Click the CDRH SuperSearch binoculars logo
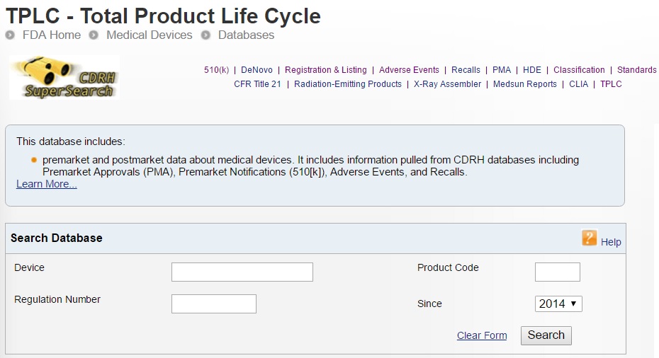The image size is (659, 358). click(64, 78)
